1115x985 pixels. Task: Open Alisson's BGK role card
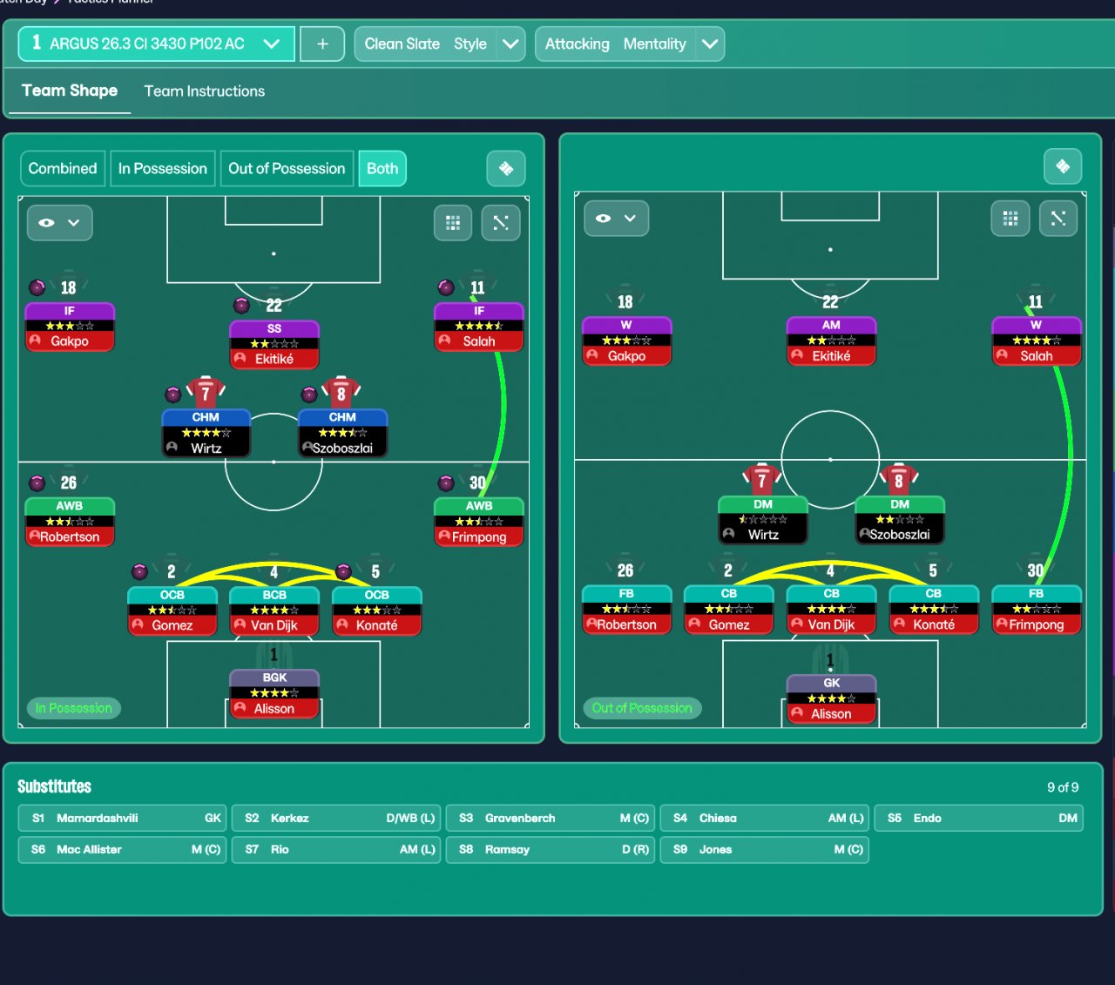274,693
